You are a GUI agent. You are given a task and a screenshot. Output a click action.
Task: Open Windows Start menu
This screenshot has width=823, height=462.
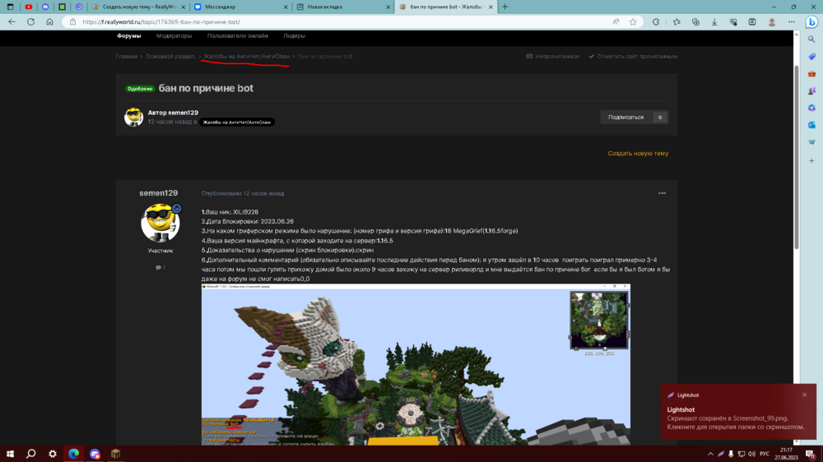coord(10,454)
